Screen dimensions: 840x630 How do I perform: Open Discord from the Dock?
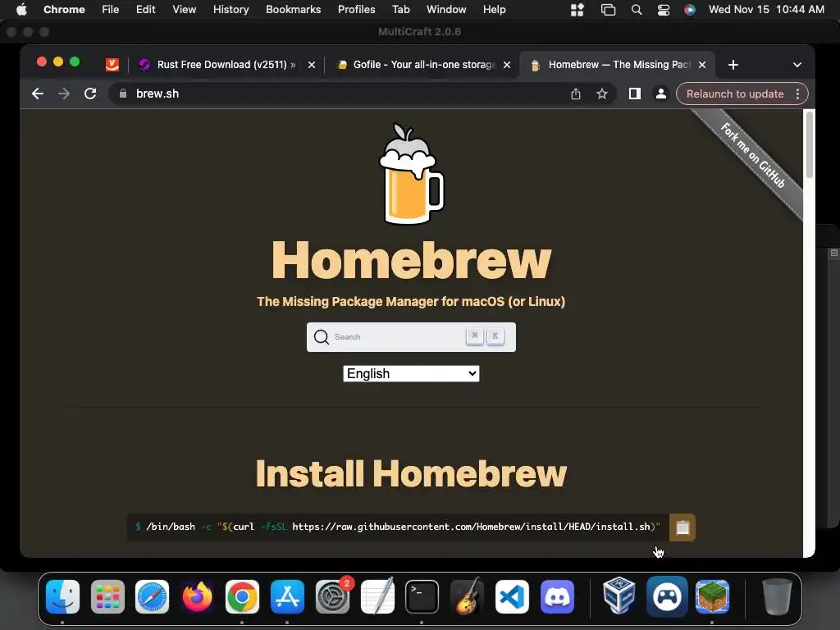click(x=557, y=596)
